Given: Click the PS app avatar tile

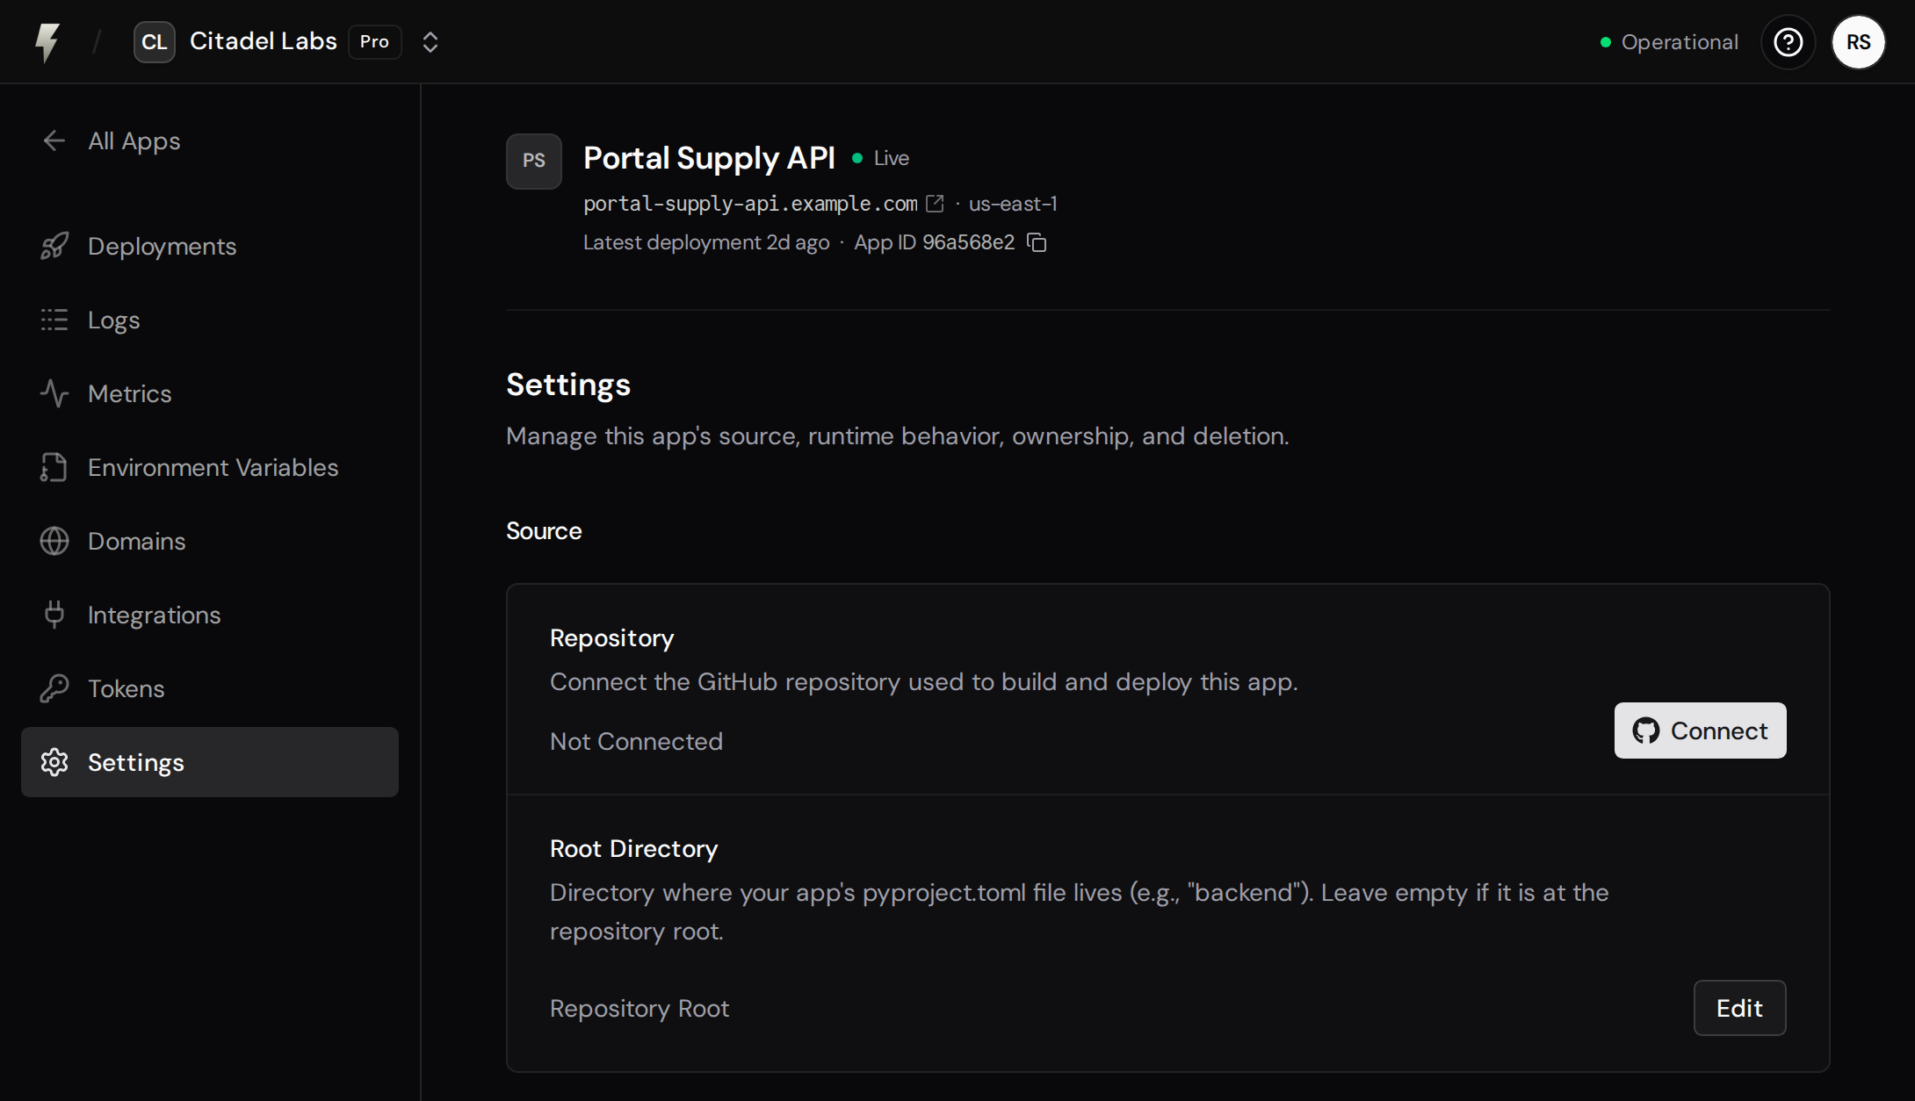Looking at the screenshot, I should click(534, 162).
